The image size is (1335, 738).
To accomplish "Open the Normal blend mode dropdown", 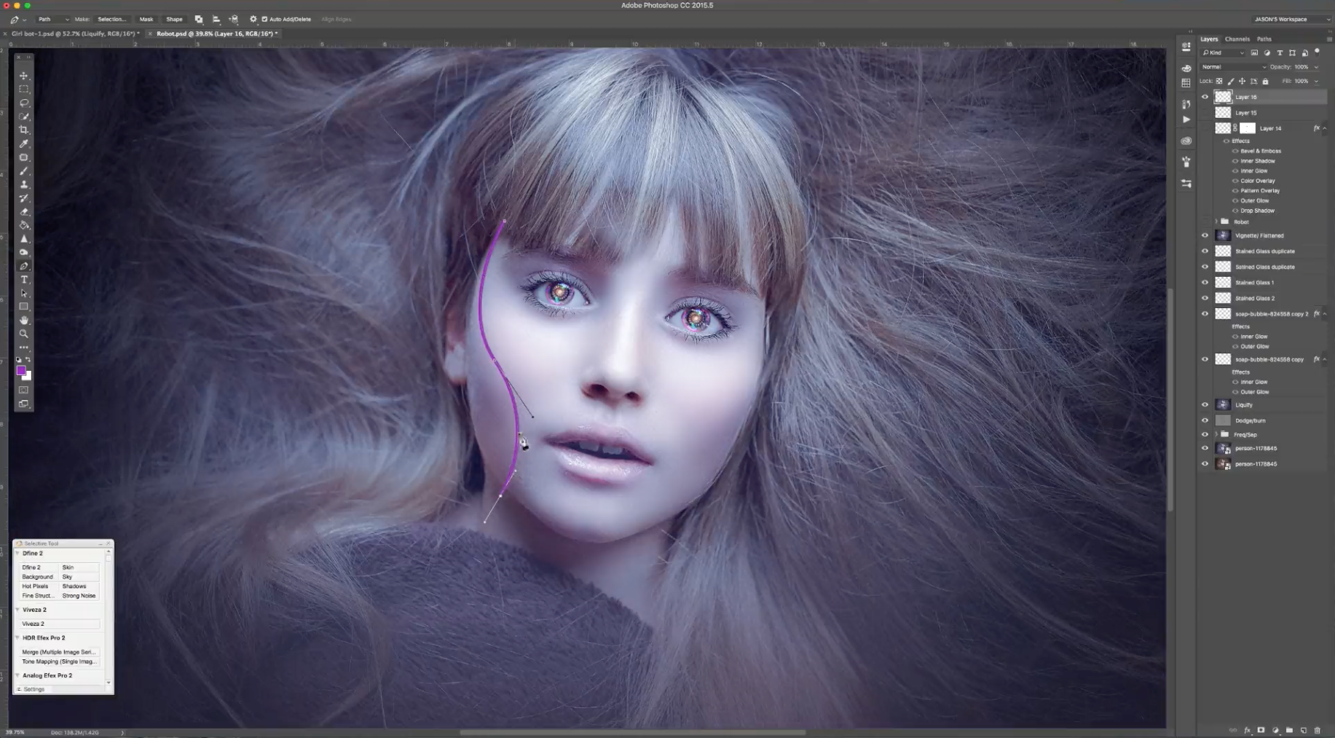I will pos(1234,67).
